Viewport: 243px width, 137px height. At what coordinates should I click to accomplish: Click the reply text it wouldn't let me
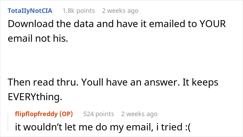point(103,127)
